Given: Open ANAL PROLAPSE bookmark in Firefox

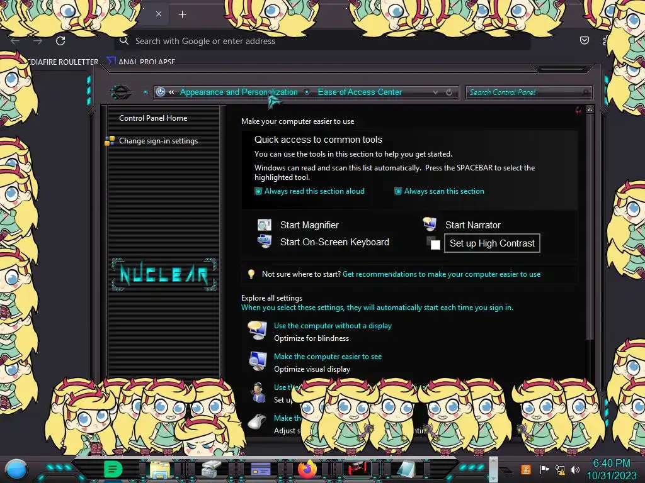Looking at the screenshot, I should tap(141, 62).
